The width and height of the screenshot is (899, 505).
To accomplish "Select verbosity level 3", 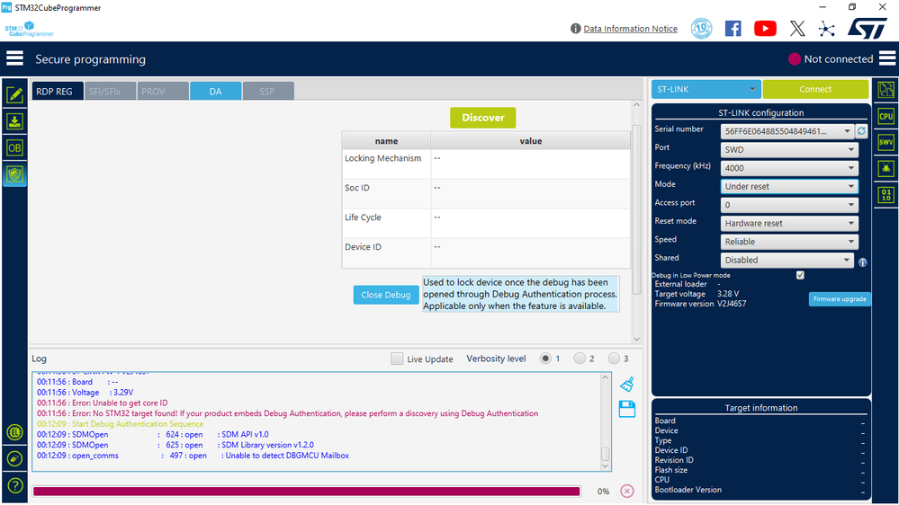I will [x=614, y=359].
